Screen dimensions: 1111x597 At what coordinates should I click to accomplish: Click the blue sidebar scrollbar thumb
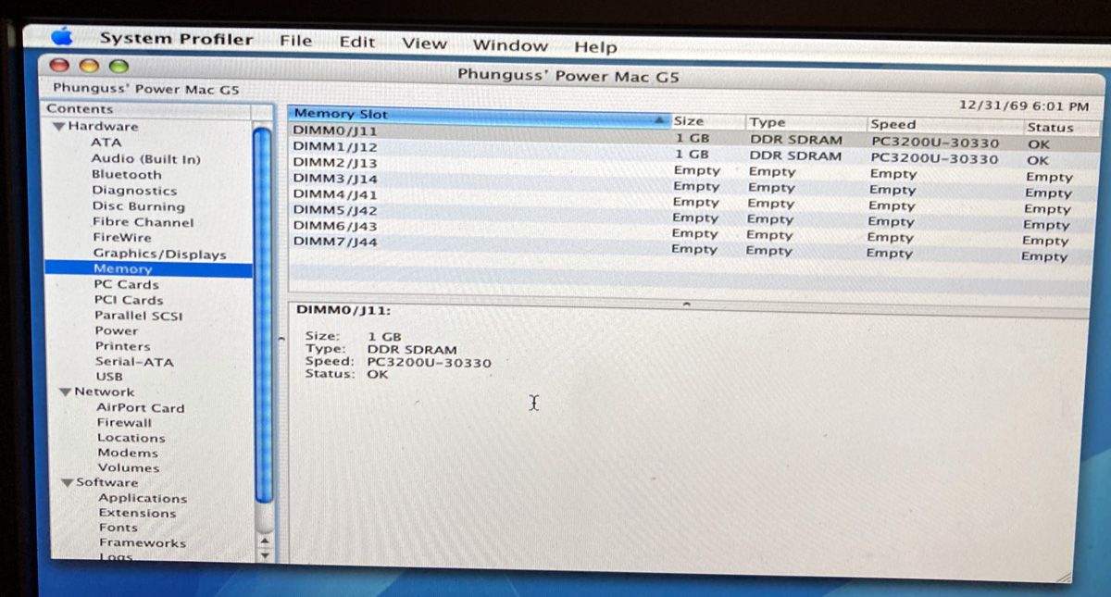(x=264, y=315)
